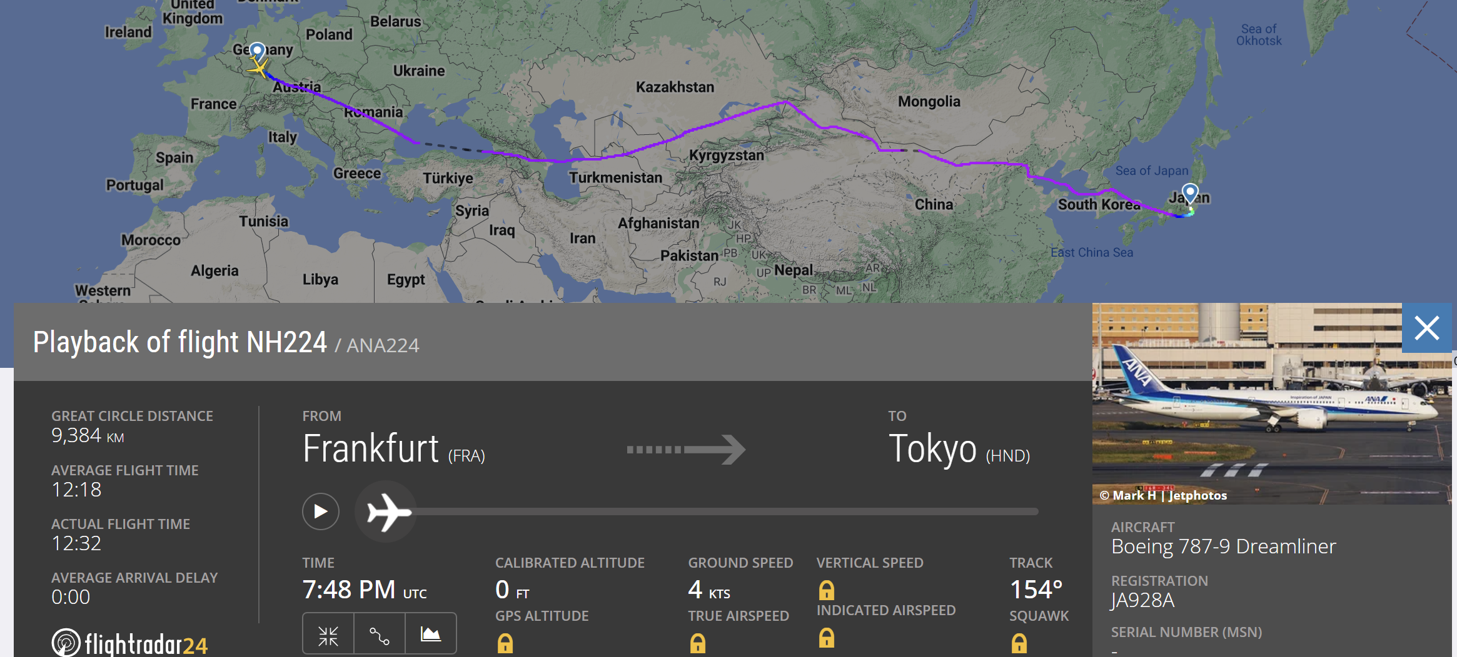Click the vertical speed lock icon
Screen dimensions: 1457x657
point(827,590)
